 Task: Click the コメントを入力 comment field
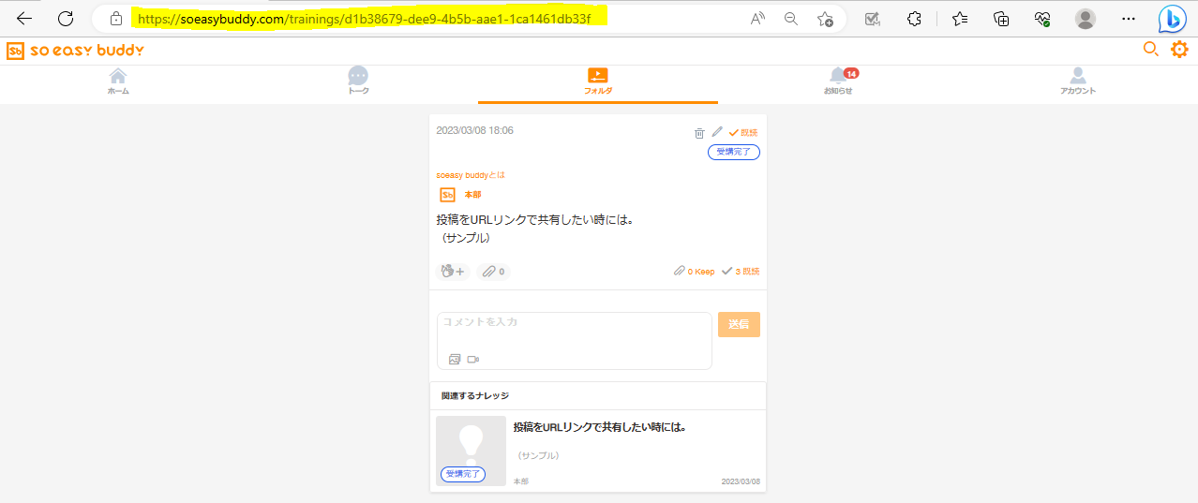[x=575, y=341]
